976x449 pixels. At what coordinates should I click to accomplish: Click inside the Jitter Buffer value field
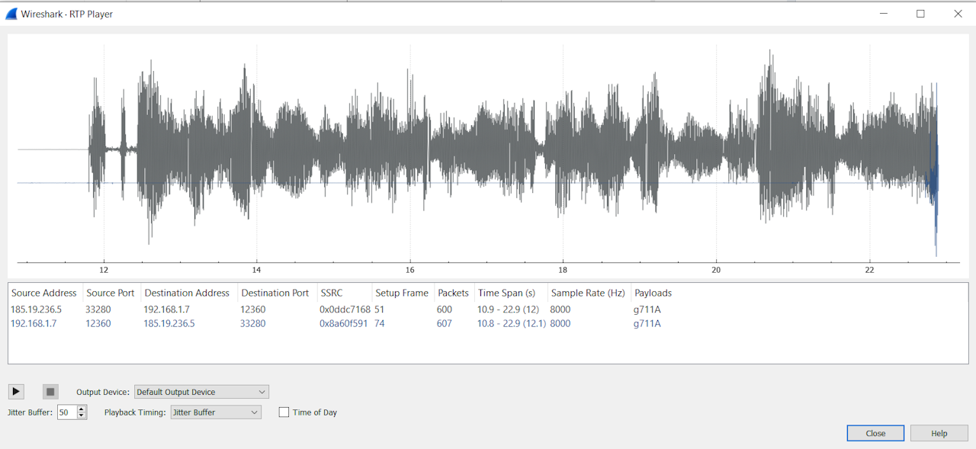coord(67,412)
